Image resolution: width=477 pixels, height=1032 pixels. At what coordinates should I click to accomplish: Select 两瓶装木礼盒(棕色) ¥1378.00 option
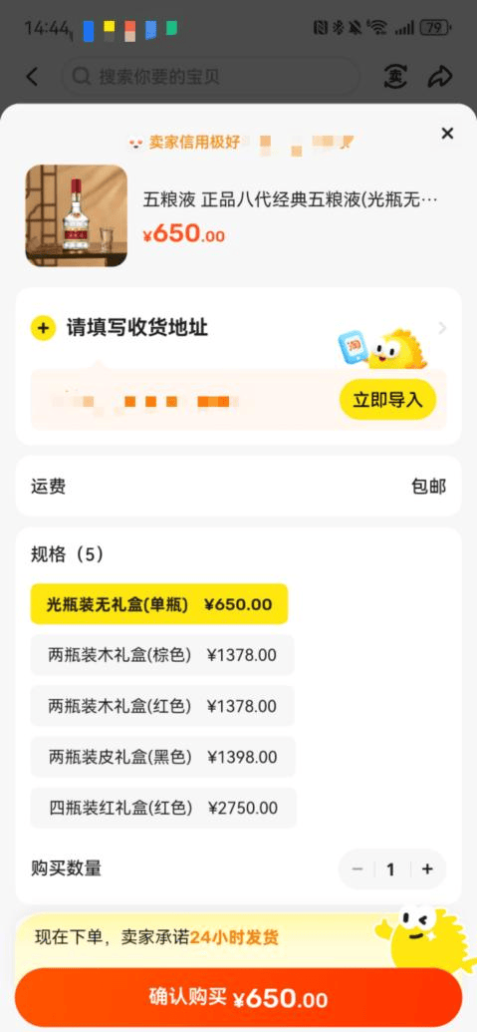(x=162, y=655)
